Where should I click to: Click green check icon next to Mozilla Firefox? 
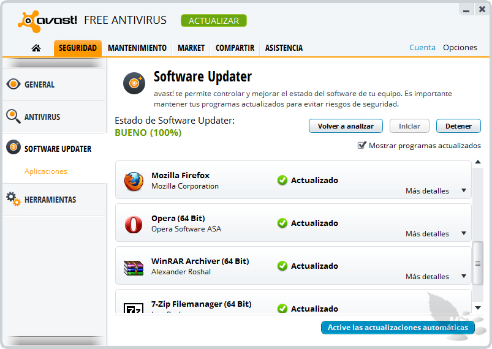click(x=282, y=180)
